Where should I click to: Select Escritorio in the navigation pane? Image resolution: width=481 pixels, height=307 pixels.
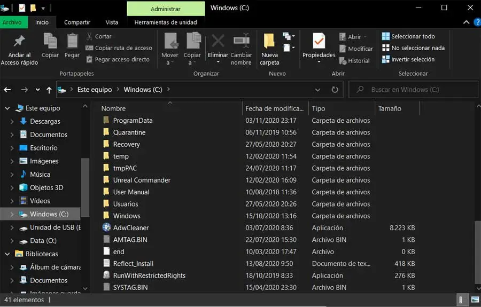coord(44,148)
